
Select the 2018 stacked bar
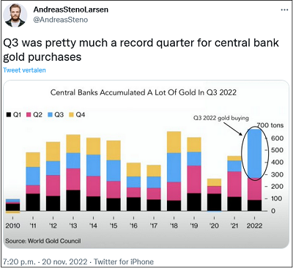174,171
